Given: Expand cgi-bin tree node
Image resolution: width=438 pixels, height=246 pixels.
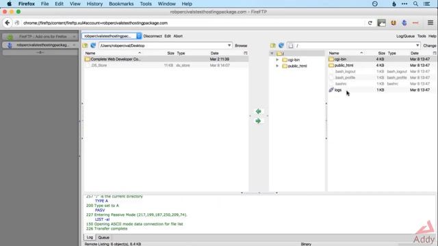Looking at the screenshot, I should coord(277,59).
